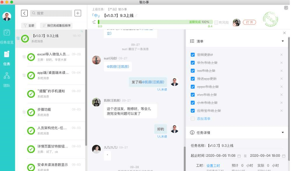Click the back arrow beside the search bar
Viewport: 293px width, 171px height.
tap(24, 13)
